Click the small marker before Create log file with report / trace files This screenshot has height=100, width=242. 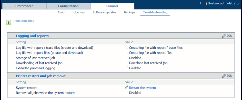click(x=128, y=47)
